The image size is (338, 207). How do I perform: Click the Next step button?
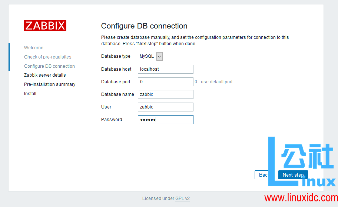point(293,175)
